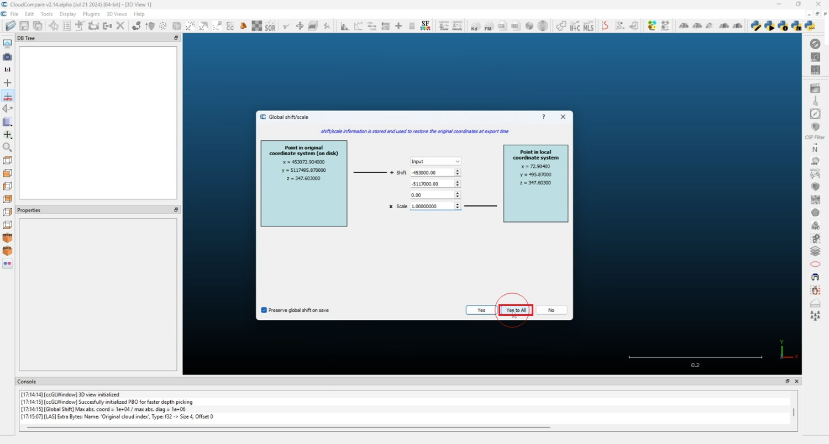This screenshot has width=829, height=444.
Task: Set the FRONT view cube
Action: click(7, 238)
